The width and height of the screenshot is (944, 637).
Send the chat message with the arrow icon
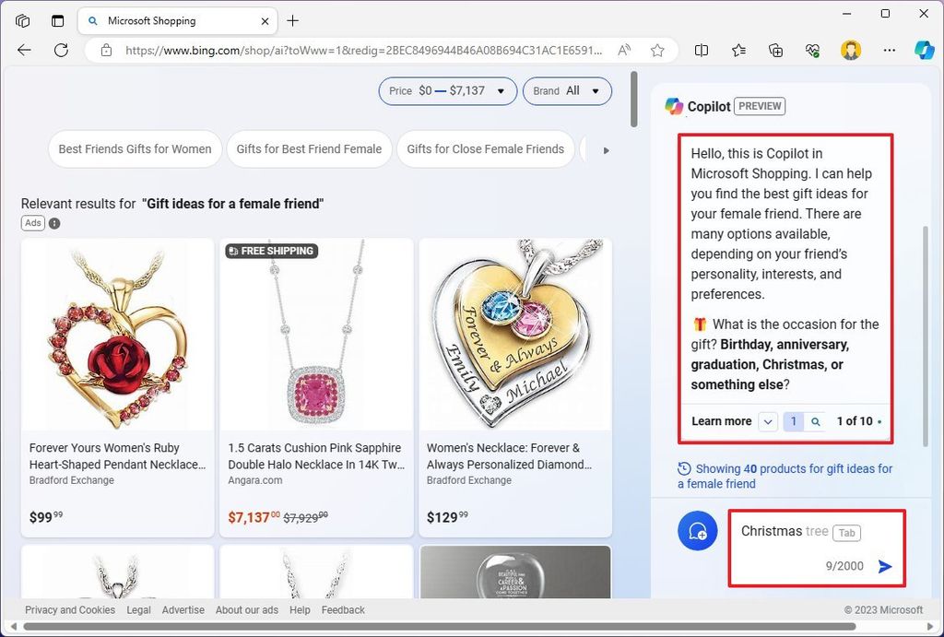click(884, 567)
